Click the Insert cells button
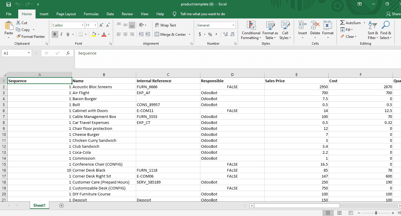This screenshot has width=401, height=216. tap(302, 30)
